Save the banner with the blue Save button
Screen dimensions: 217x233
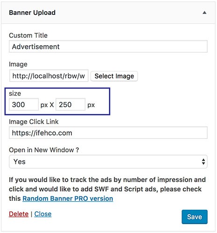coord(195,217)
